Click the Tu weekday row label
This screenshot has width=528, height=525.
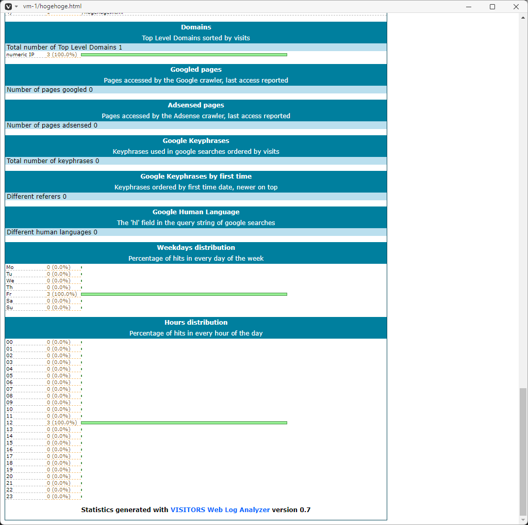point(9,274)
